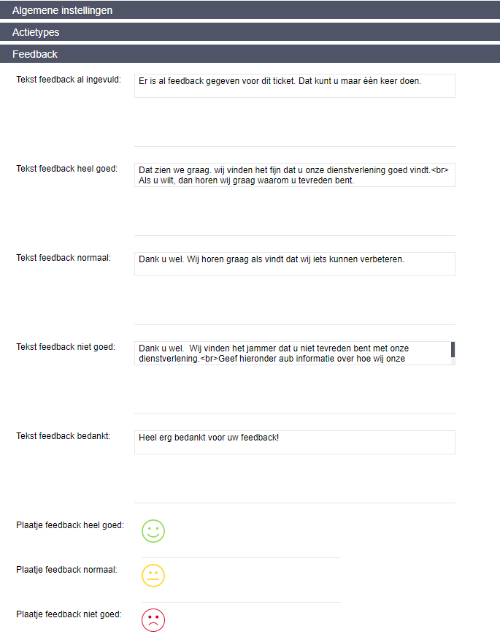Edit the 'Tekst feedback bedankt' field
The width and height of the screenshot is (500, 637).
tap(295, 443)
